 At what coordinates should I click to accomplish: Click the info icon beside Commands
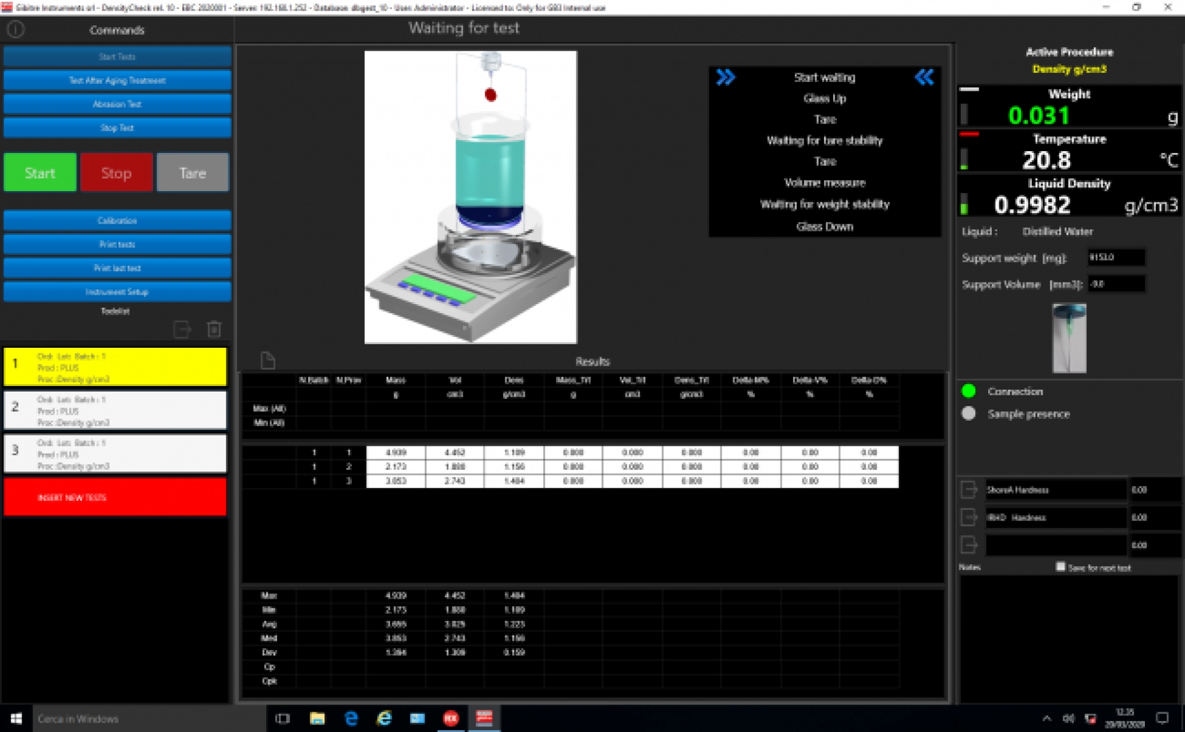[15, 29]
